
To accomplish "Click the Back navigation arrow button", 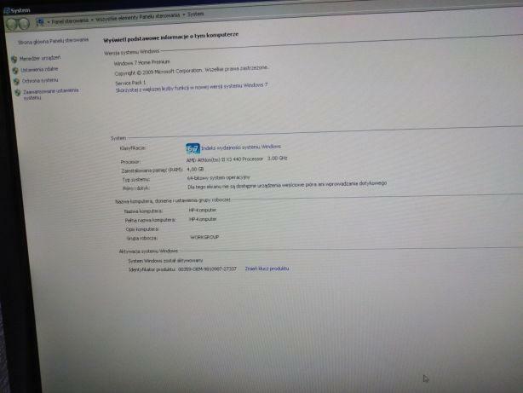I will point(12,24).
